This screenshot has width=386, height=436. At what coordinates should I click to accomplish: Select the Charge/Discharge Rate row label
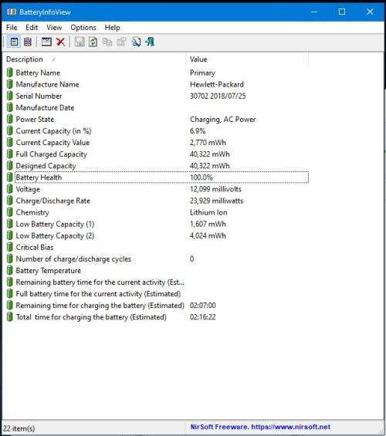coord(52,201)
